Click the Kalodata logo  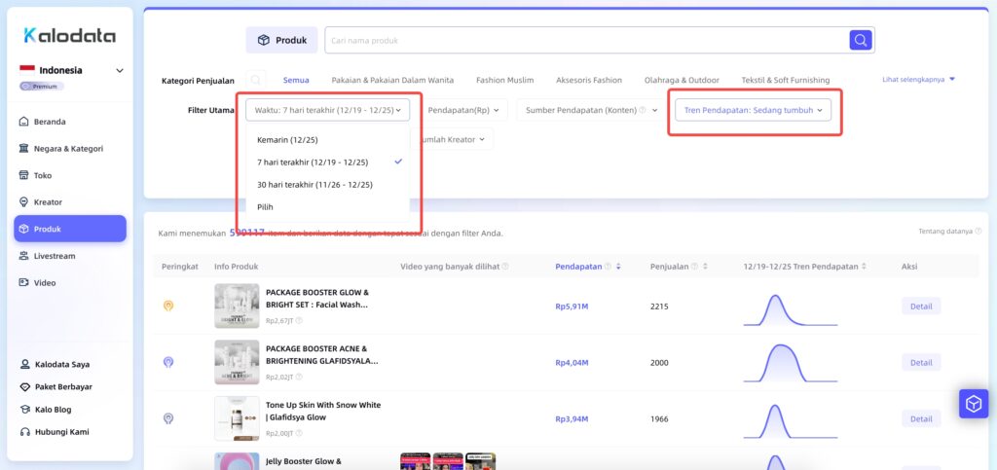[x=69, y=36]
